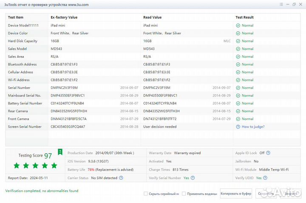
Task: Click the Test Result column header
Action: 244,17
